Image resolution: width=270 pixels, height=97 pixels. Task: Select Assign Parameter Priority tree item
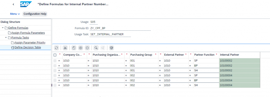click(x=30, y=42)
